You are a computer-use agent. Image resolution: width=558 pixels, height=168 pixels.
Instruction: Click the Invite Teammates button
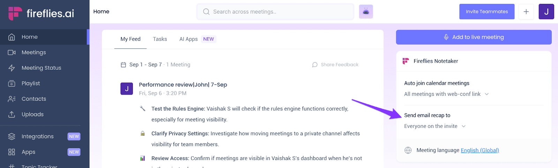pos(487,12)
